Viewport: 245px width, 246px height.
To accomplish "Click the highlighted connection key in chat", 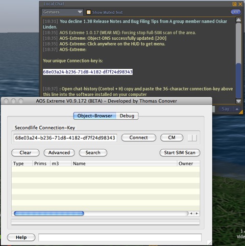I will [88, 72].
